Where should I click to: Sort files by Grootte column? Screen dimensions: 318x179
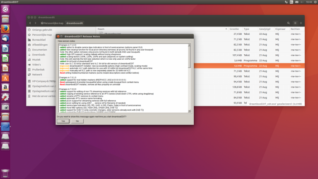[x=234, y=29]
